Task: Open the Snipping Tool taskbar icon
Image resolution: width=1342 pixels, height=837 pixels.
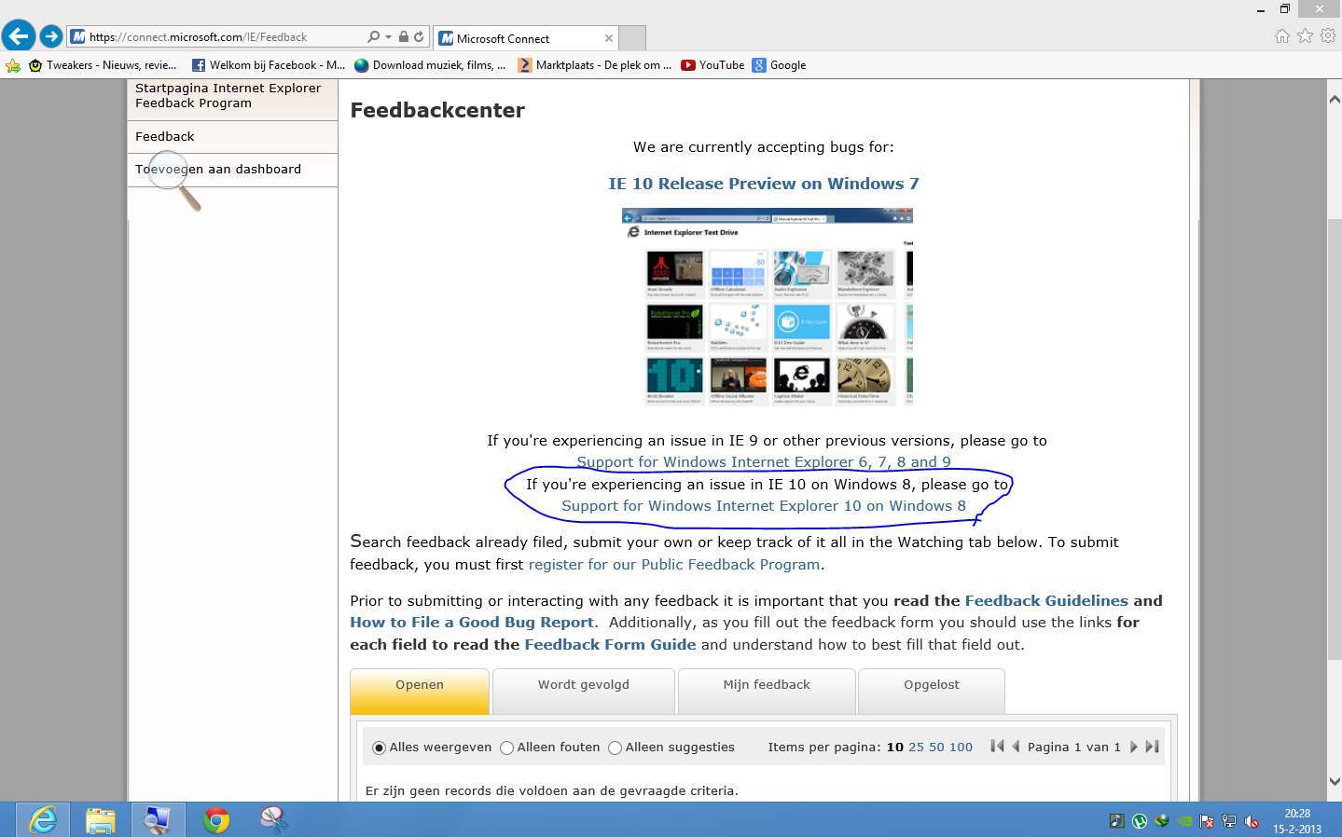Action: tap(273, 819)
